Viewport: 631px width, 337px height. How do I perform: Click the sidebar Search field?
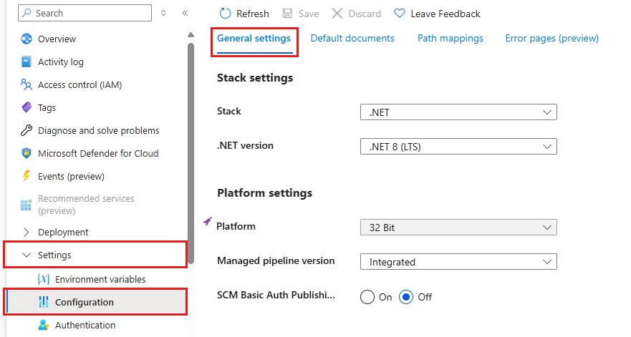86,13
